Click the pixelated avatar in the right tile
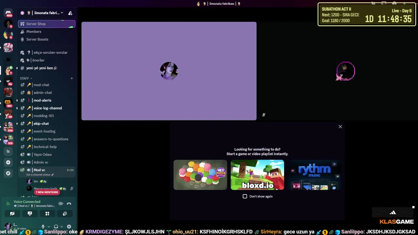 click(x=346, y=71)
